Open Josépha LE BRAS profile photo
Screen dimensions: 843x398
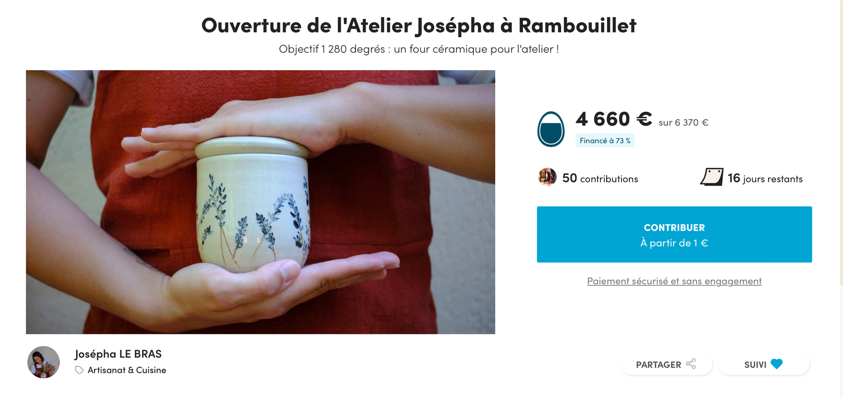[43, 362]
